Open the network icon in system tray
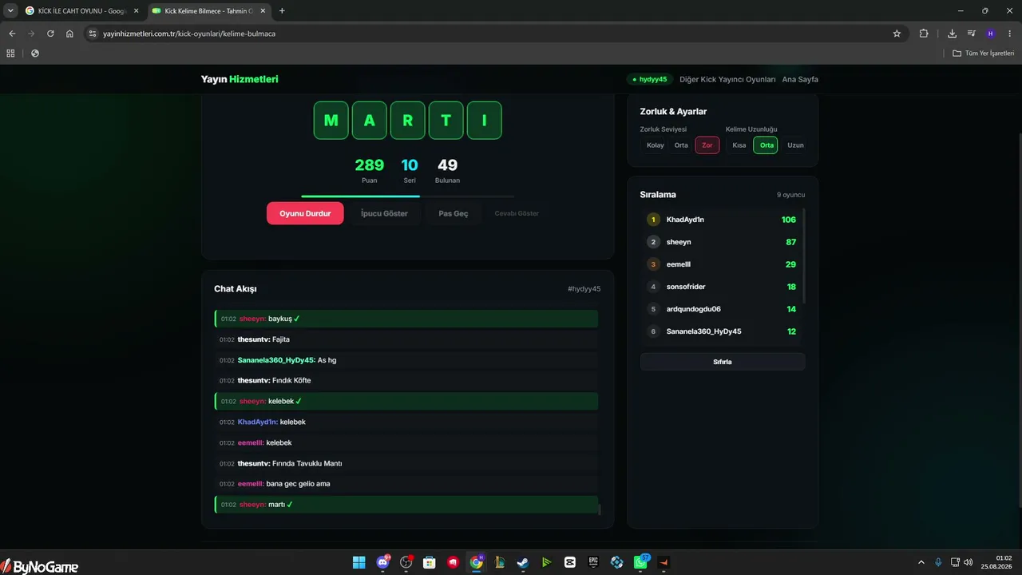Screen dimensions: 1022x575 tap(955, 562)
